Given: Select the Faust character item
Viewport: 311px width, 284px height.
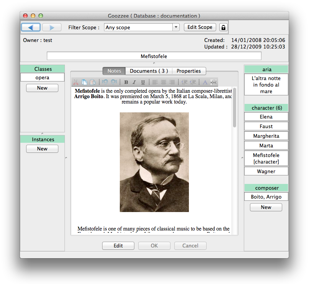Looking at the screenshot, I should pos(266,126).
